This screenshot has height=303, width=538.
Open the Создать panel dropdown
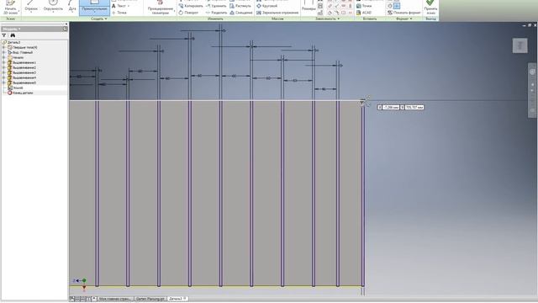[99, 19]
